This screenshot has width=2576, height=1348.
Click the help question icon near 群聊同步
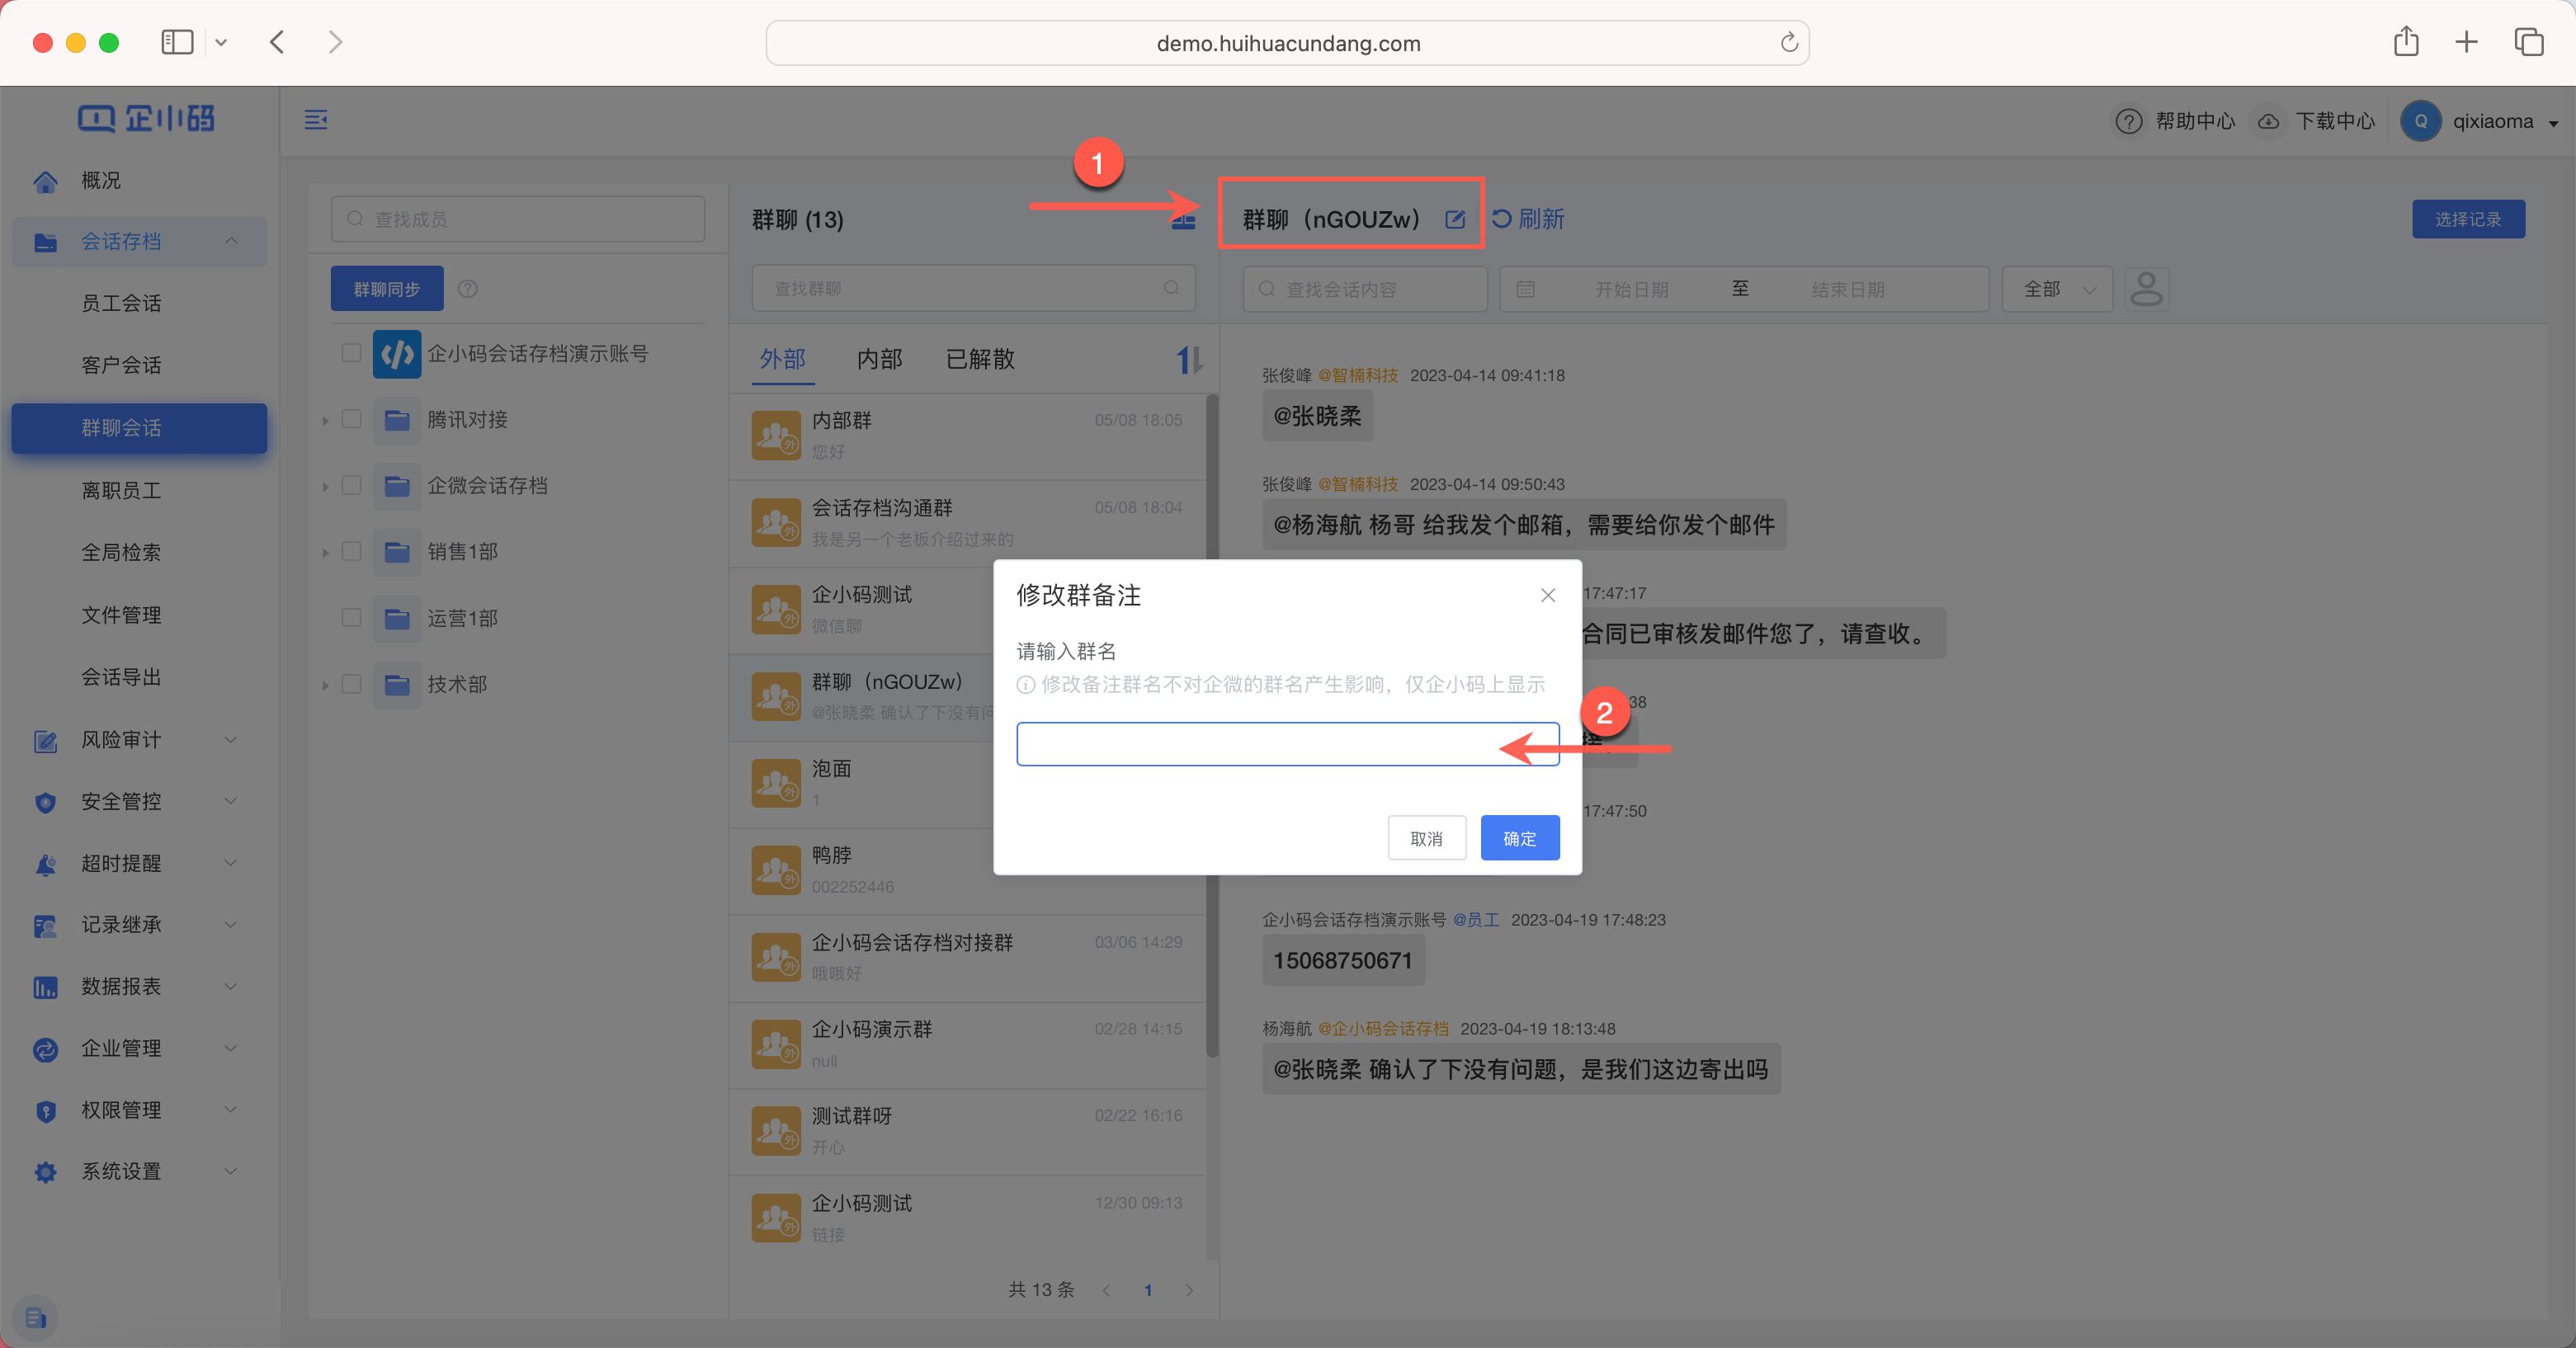click(467, 289)
